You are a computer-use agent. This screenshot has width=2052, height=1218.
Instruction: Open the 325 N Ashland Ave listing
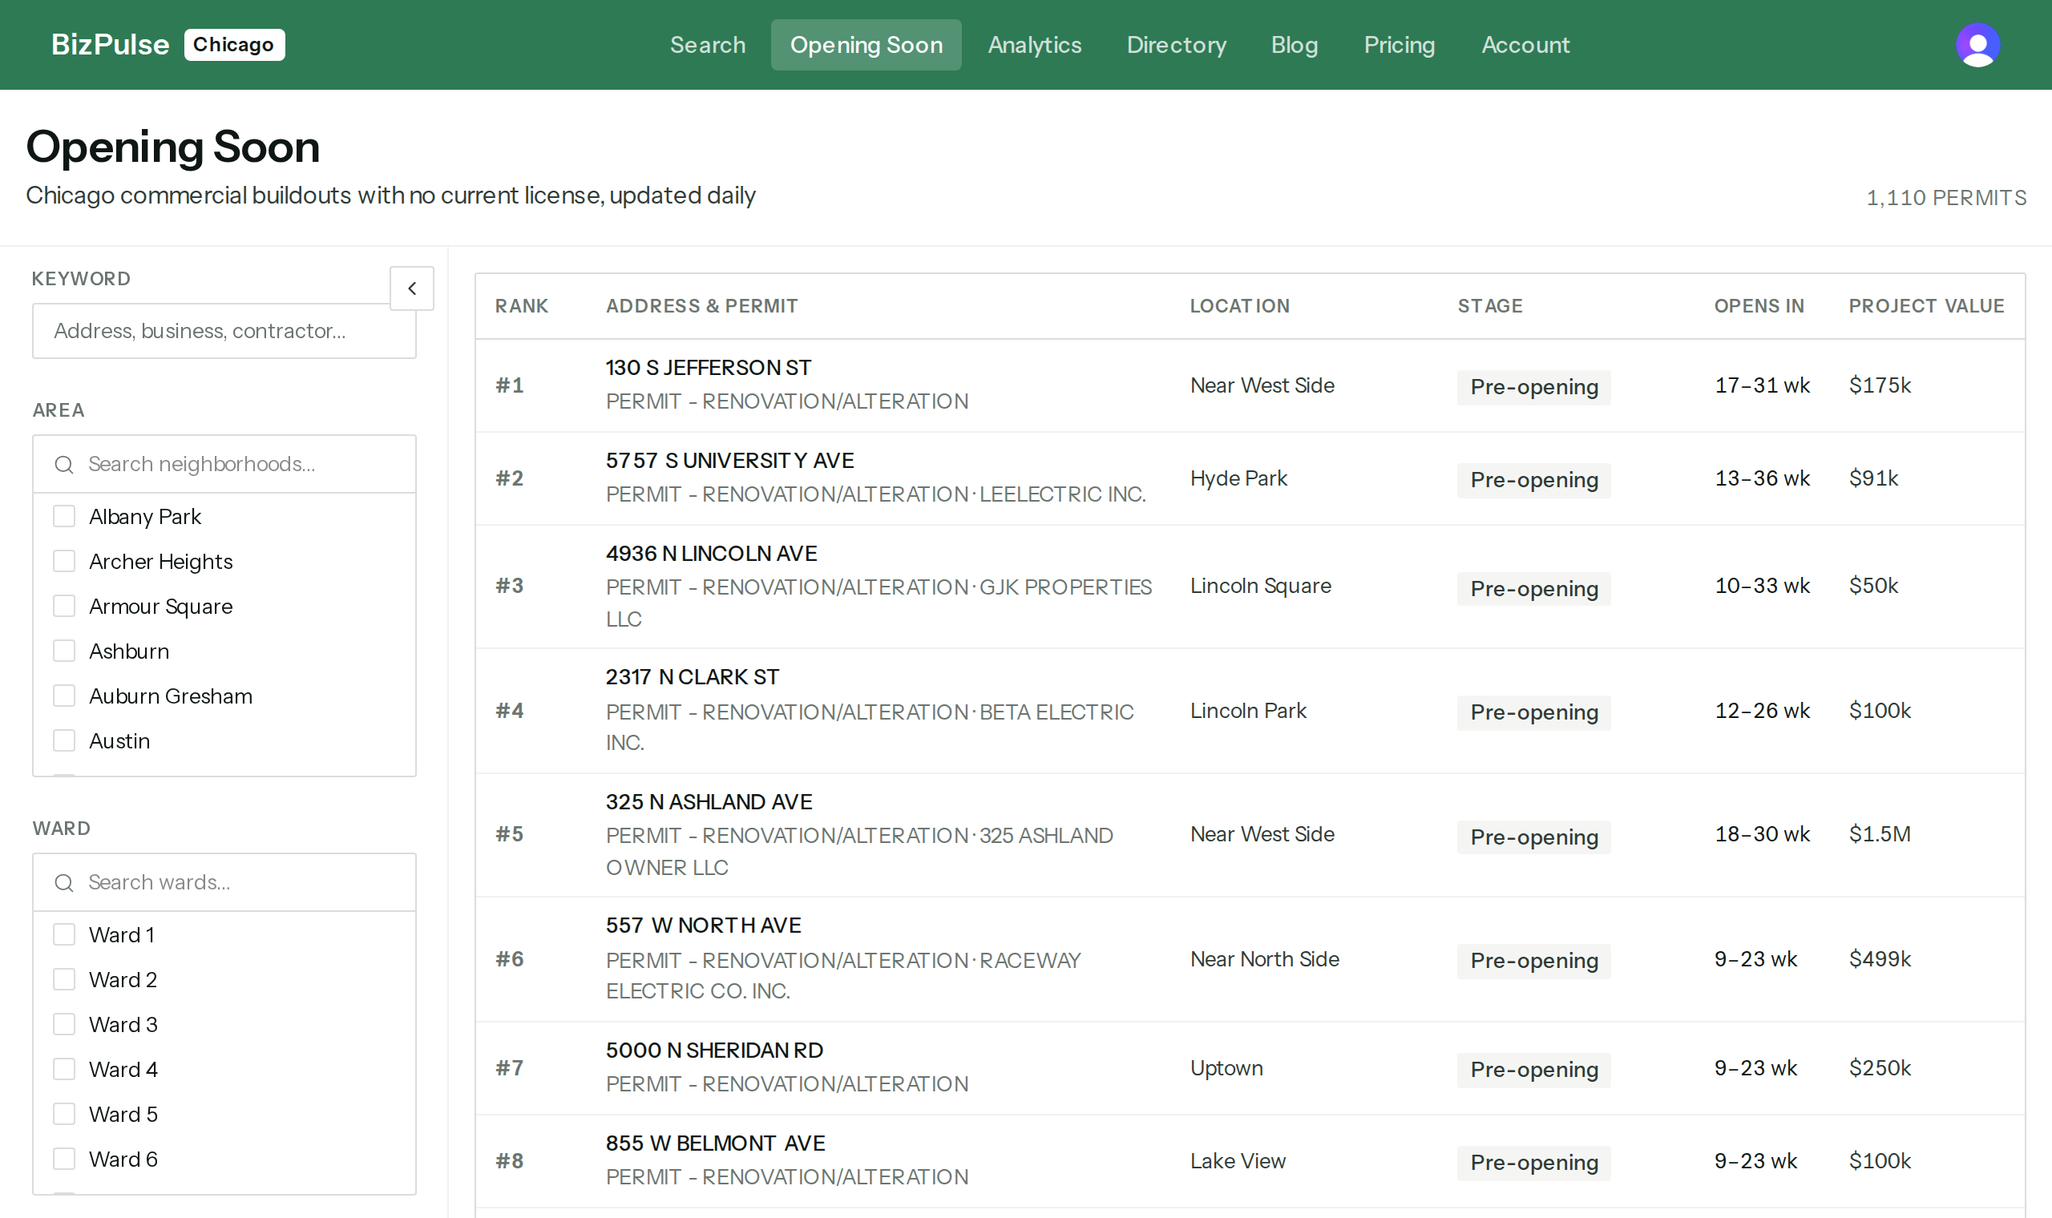pyautogui.click(x=709, y=802)
